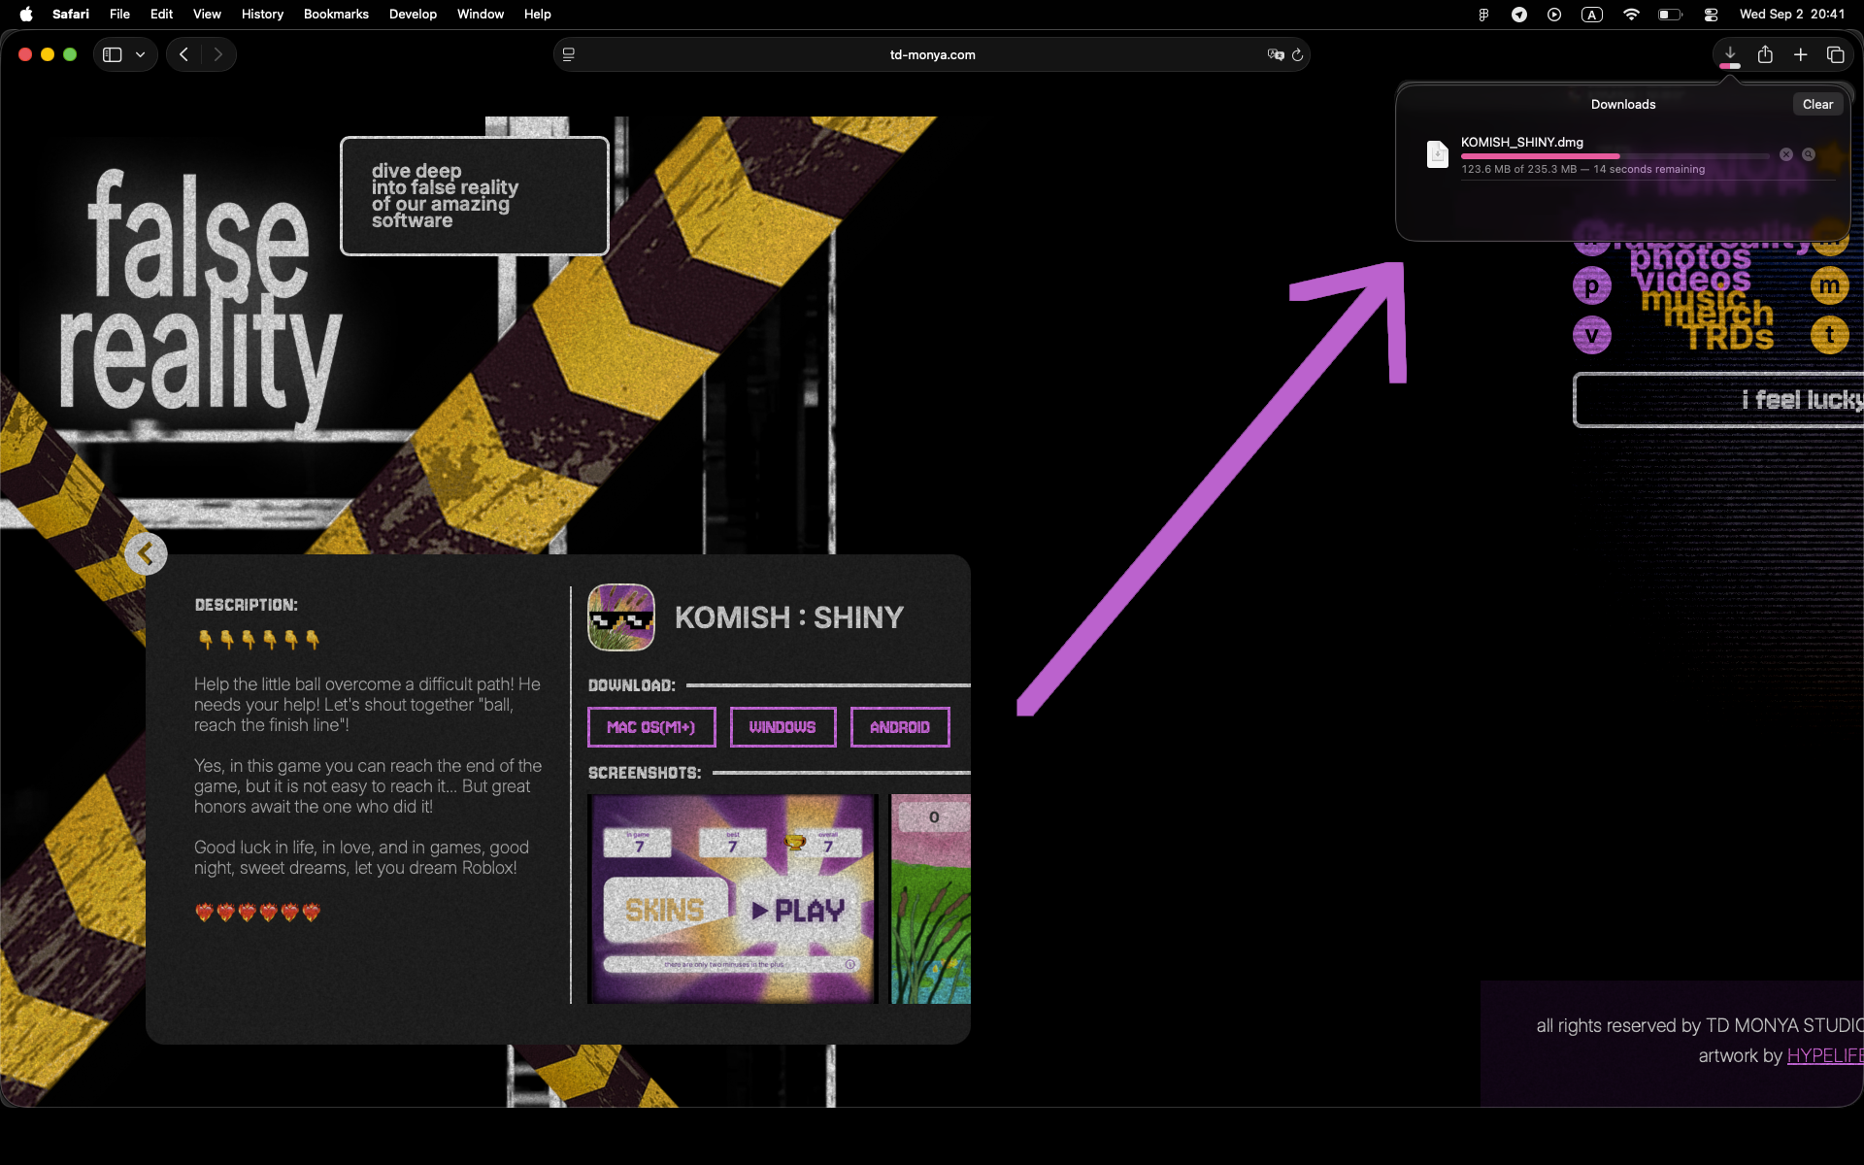Click the KOMISH_SHINY.dmg download progress bar
Image resolution: width=1864 pixels, height=1165 pixels.
(x=1615, y=155)
